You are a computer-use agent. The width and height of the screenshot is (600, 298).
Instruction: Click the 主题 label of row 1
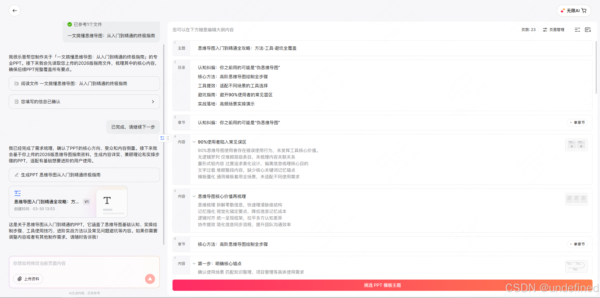point(182,48)
